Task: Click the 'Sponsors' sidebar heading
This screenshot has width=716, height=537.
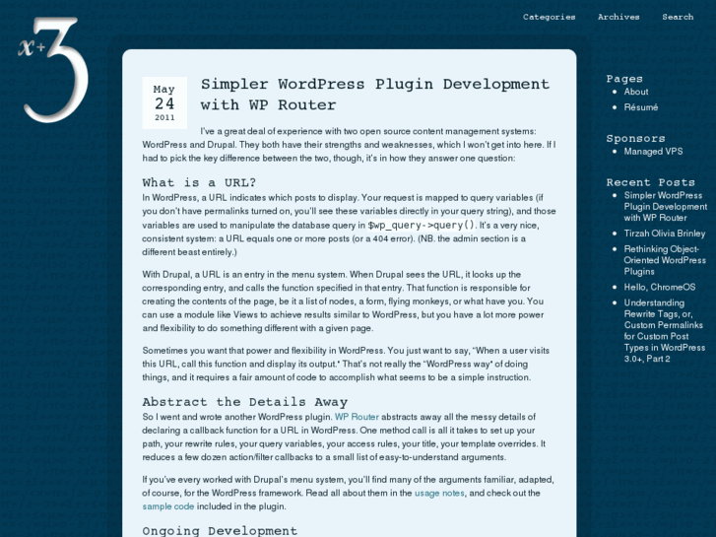Action: 635,139
